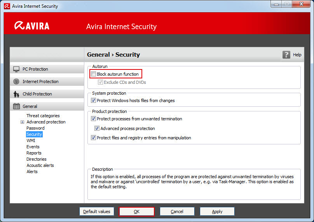Click the General calendar icon

coord(16,106)
